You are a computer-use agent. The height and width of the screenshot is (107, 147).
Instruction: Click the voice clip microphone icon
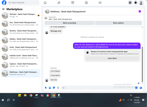[x=46, y=88]
